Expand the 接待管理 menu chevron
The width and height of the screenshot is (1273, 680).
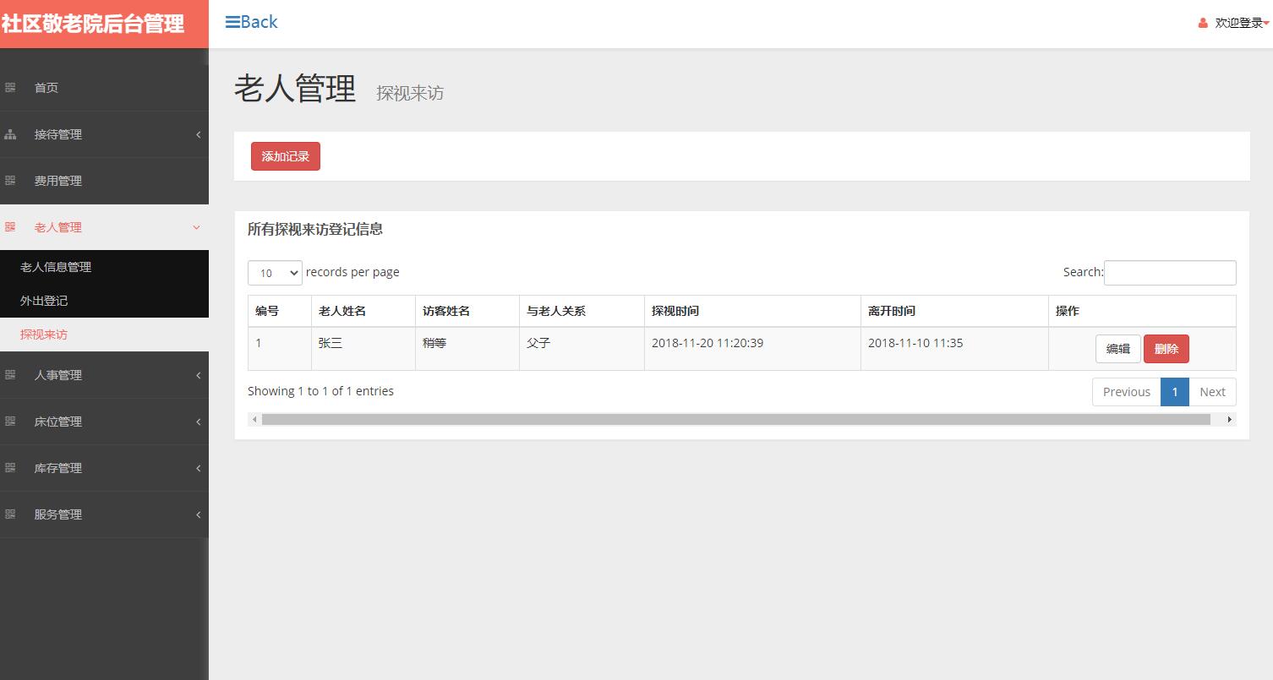pyautogui.click(x=199, y=133)
